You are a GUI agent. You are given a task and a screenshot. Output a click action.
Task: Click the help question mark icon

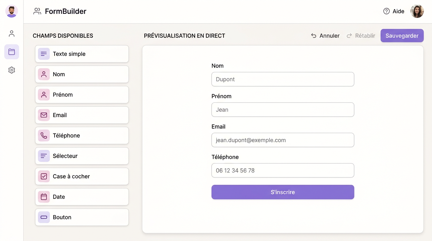point(386,11)
